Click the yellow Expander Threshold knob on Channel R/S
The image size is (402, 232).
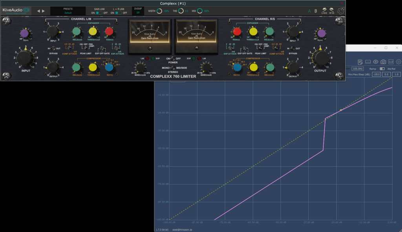(253, 31)
